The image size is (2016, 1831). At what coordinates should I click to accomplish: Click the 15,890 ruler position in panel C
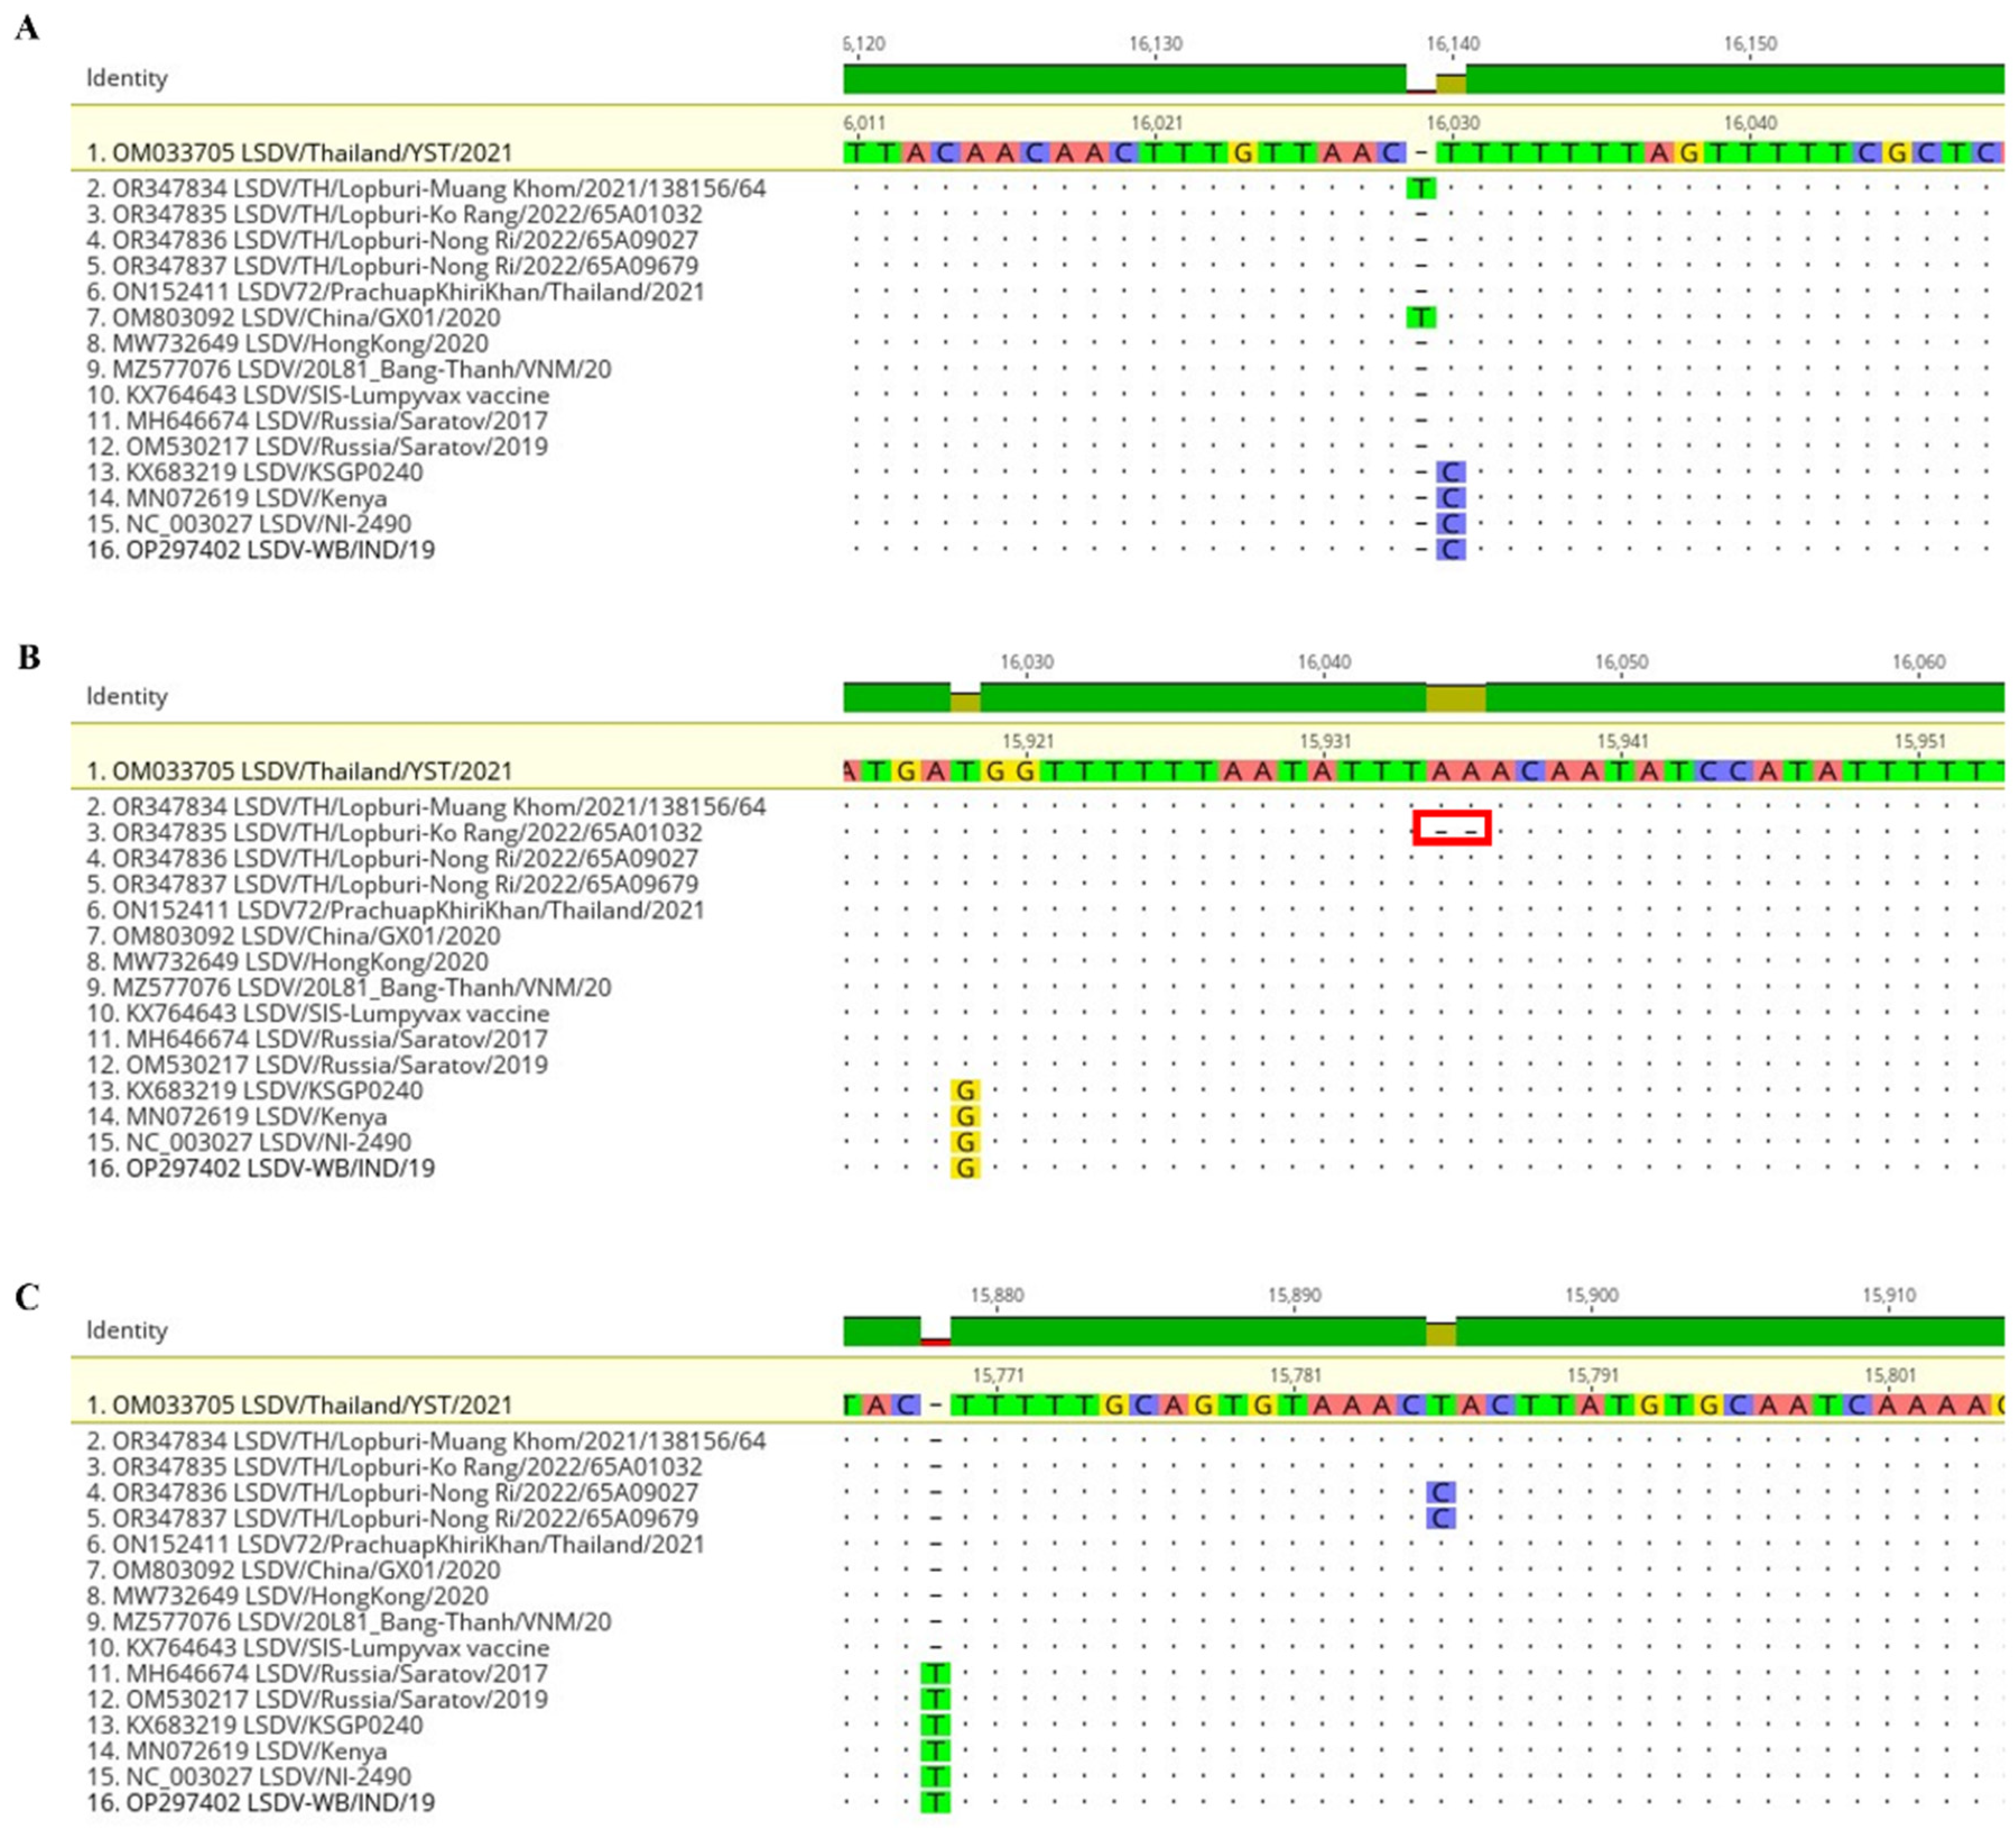1294,1296
